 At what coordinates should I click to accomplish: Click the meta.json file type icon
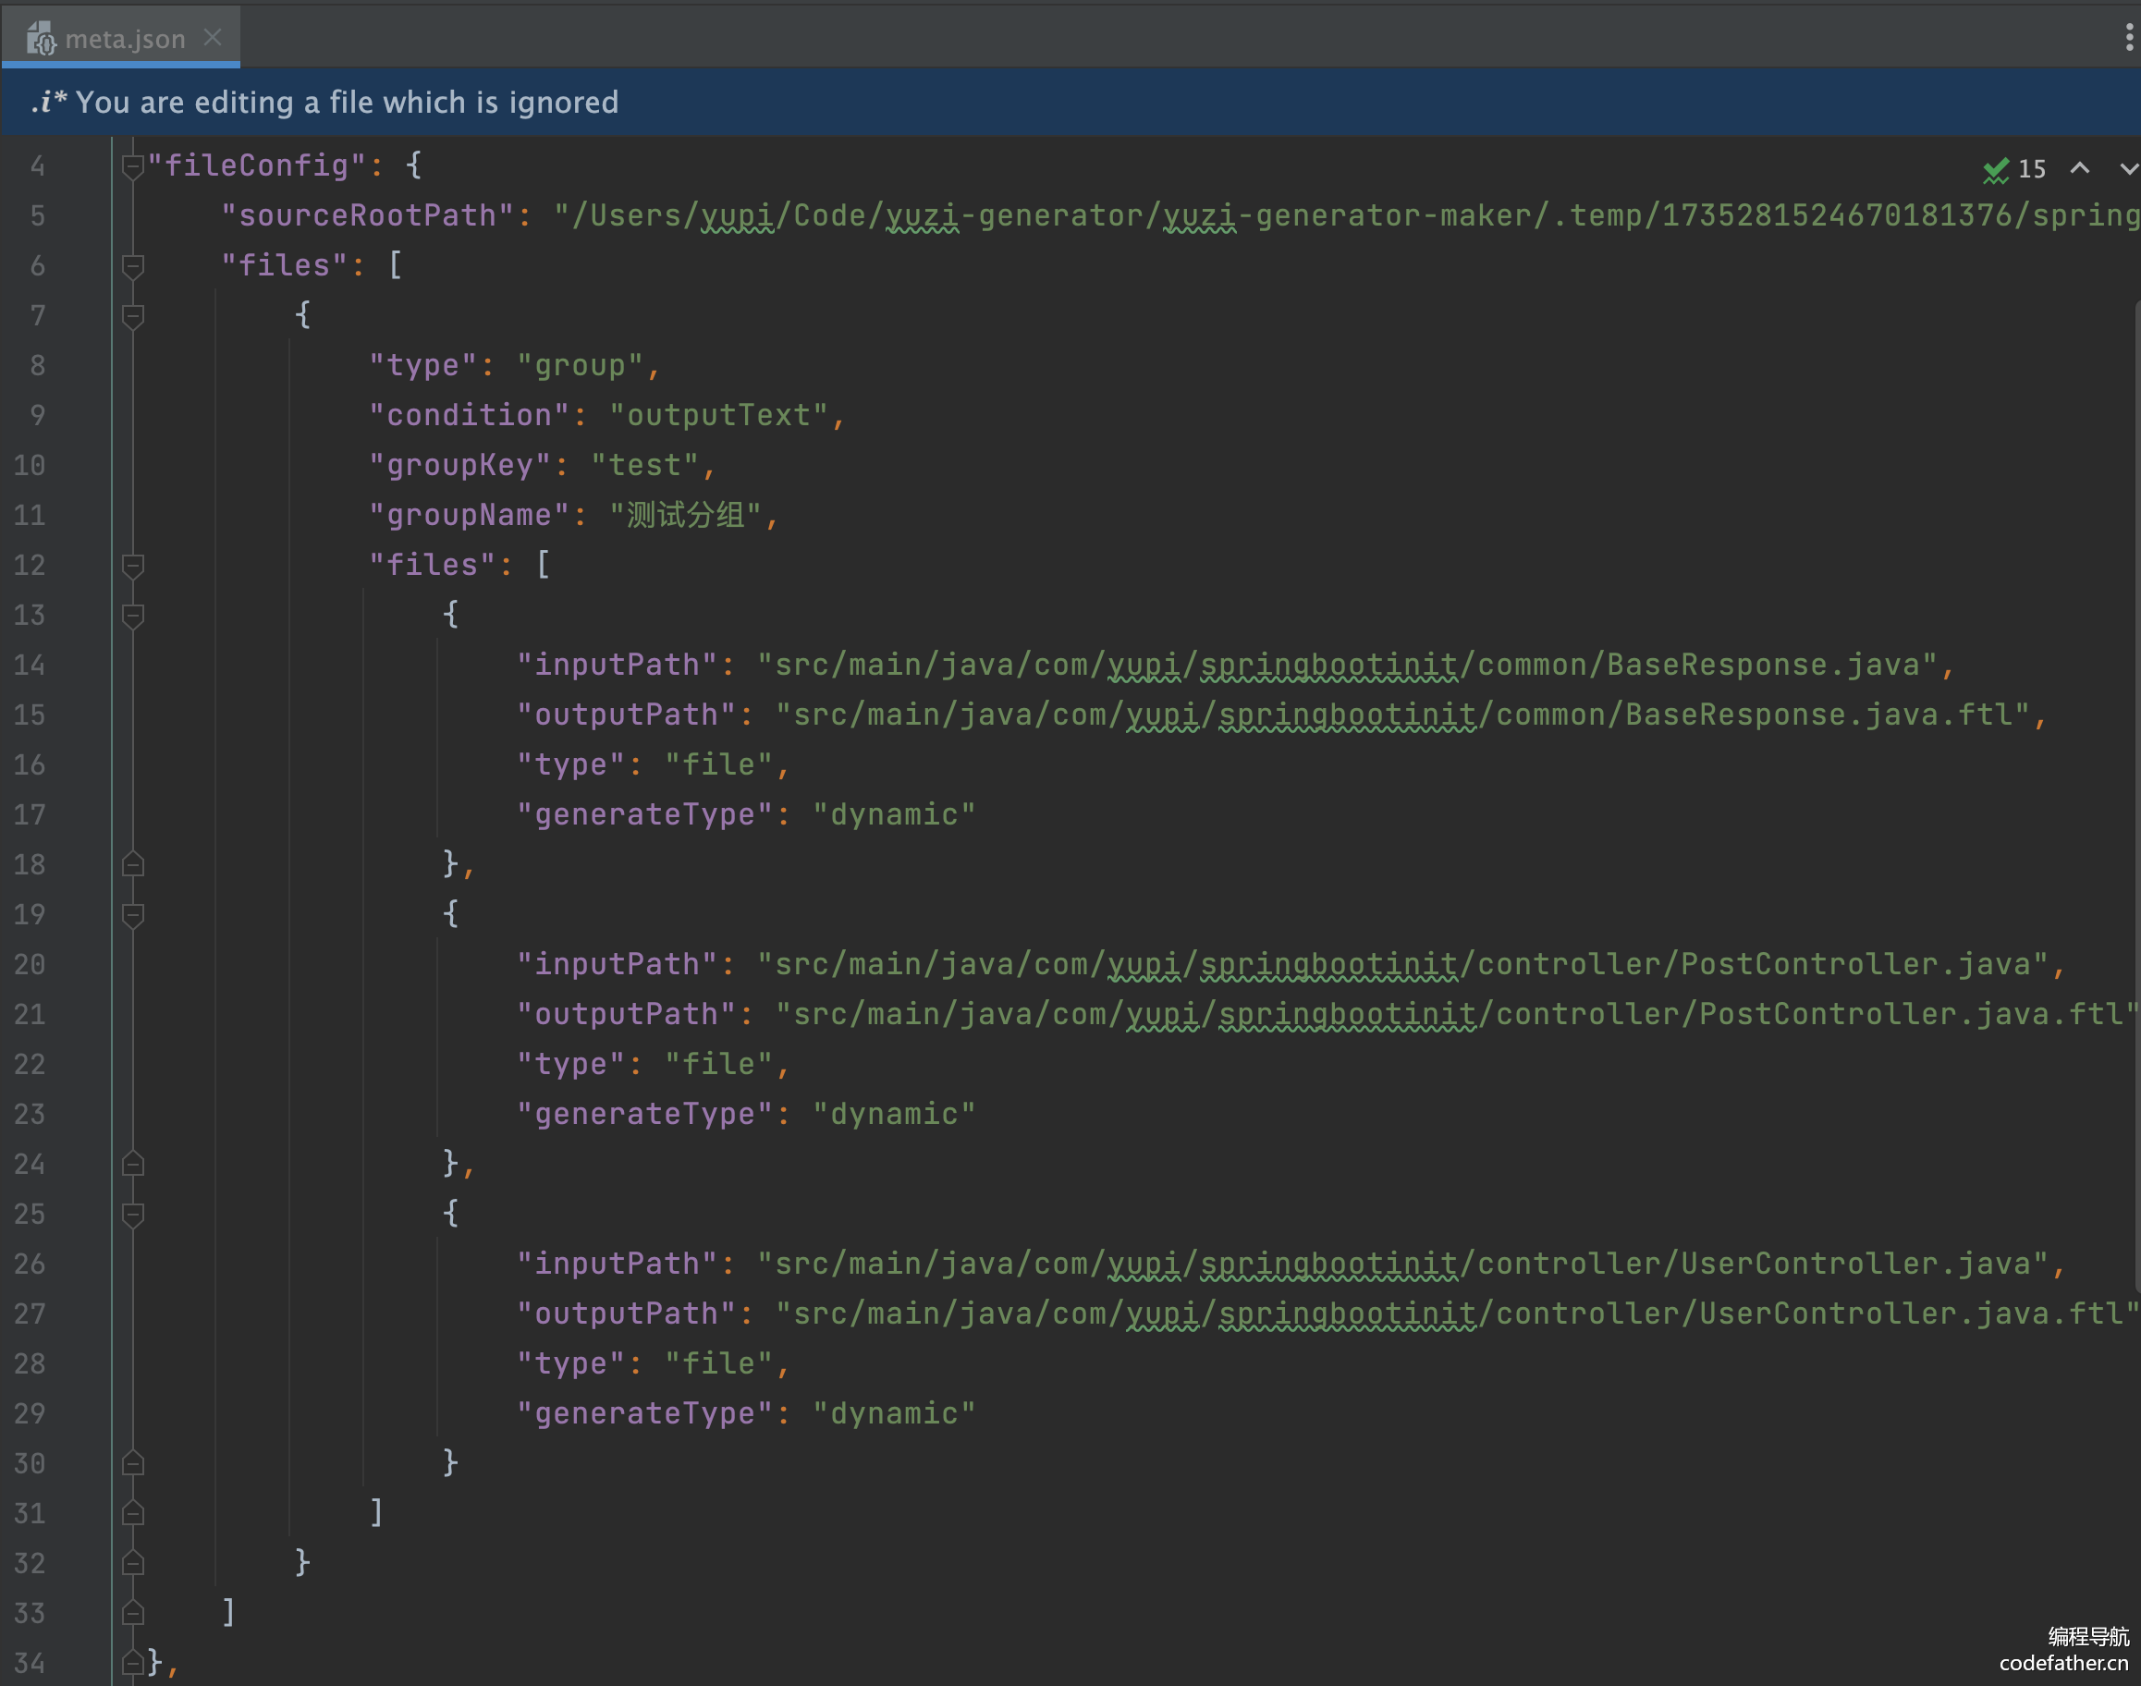[x=41, y=40]
